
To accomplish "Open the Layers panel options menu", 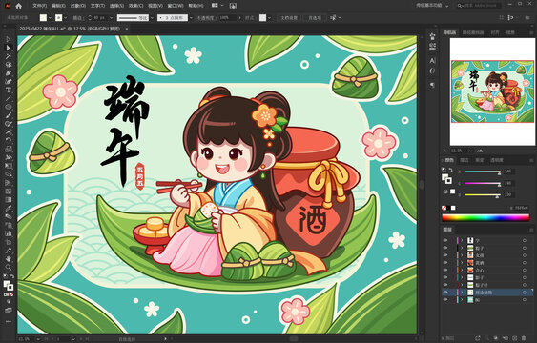I will 531,230.
